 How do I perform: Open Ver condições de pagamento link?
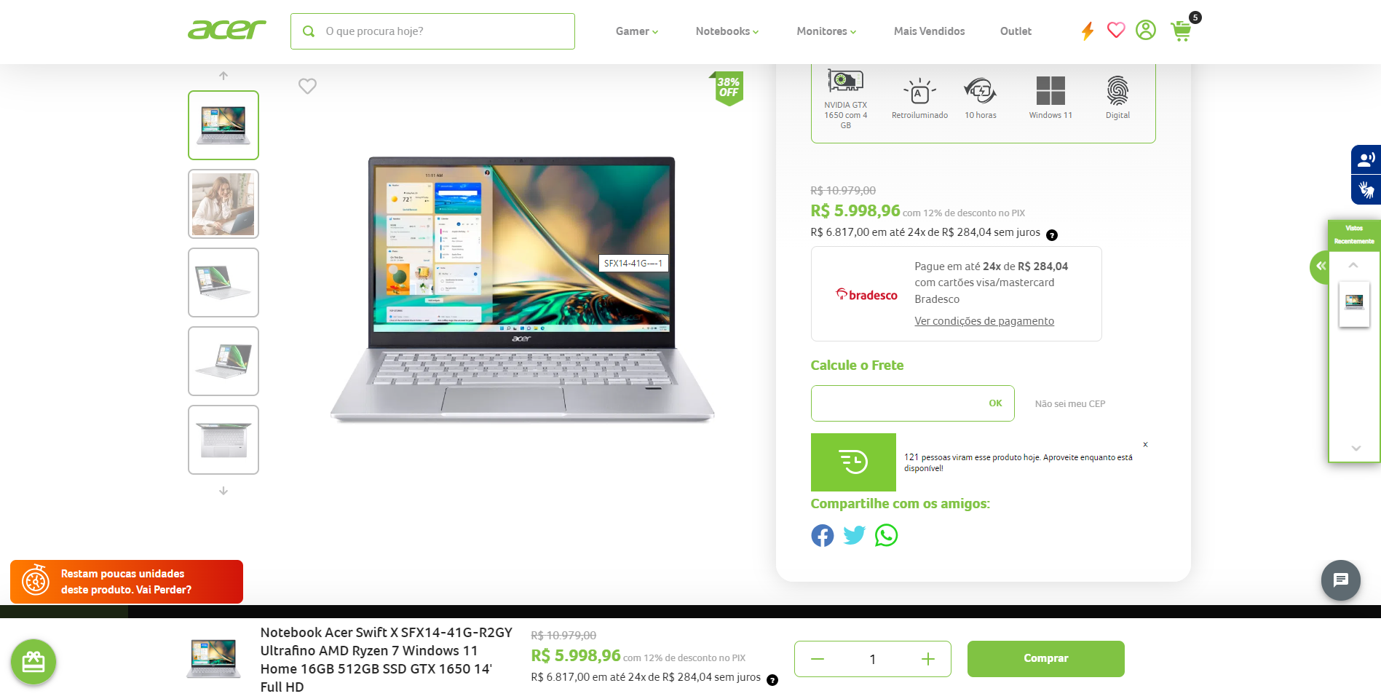(984, 321)
